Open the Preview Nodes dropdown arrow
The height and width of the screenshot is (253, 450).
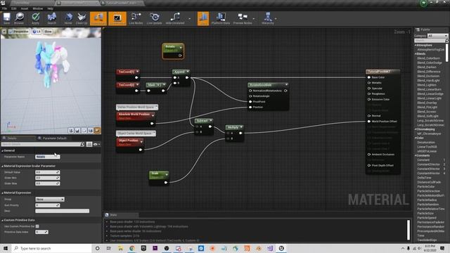pyautogui.click(x=254, y=19)
